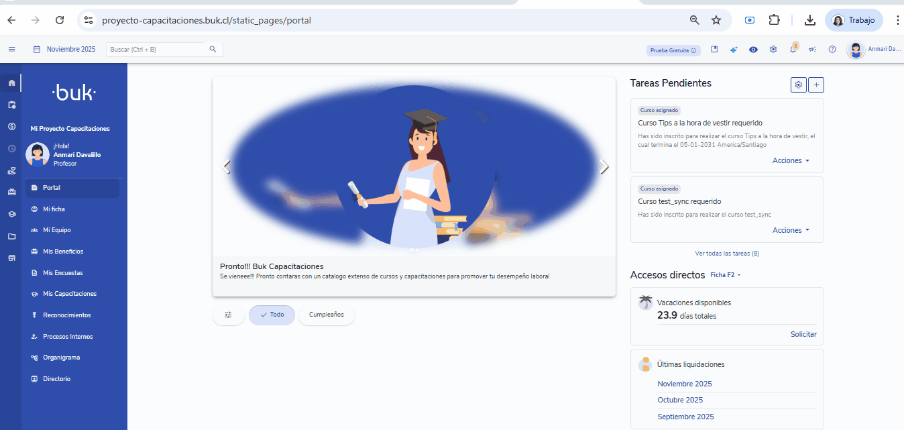This screenshot has height=430, width=904.
Task: Open the clock attendance icon in sidebar
Action: (11, 148)
